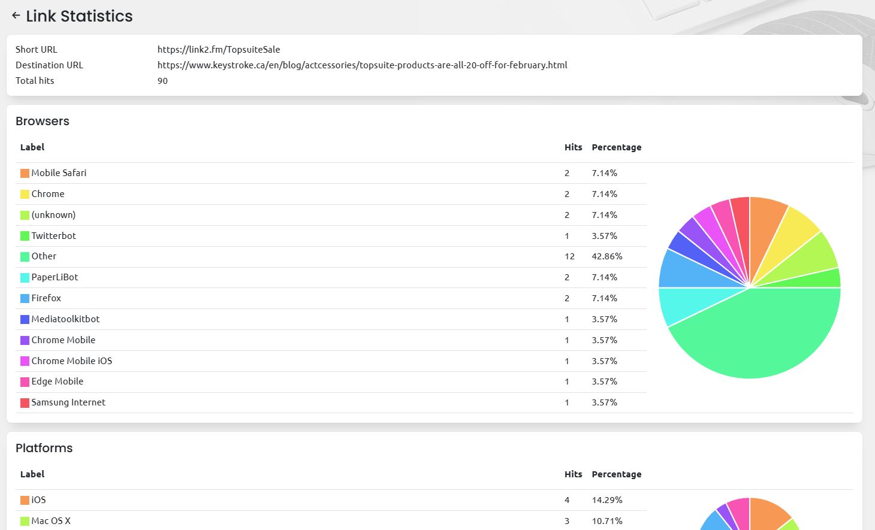
Task: Click the Platforms table Percentage column header
Action: coord(617,474)
